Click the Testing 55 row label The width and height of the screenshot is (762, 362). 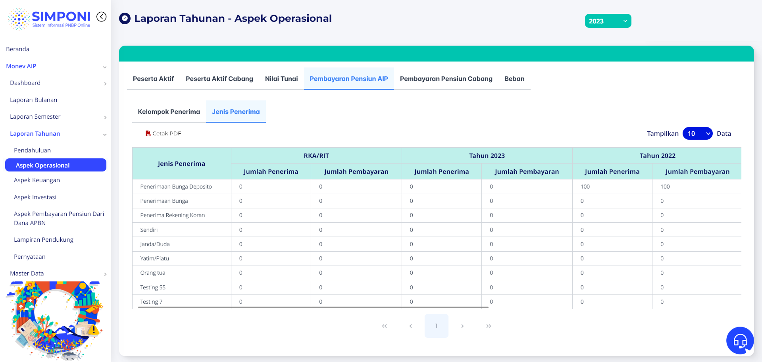(153, 287)
